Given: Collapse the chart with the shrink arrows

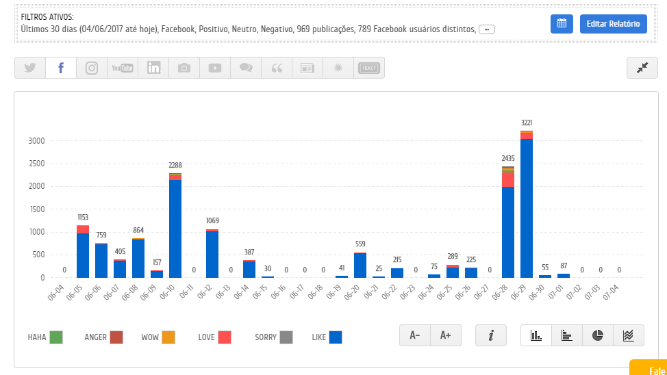Looking at the screenshot, I should click(642, 68).
